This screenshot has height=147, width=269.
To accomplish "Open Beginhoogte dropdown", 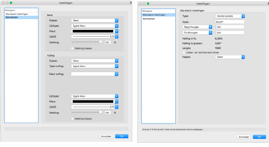I will click(197, 27).
